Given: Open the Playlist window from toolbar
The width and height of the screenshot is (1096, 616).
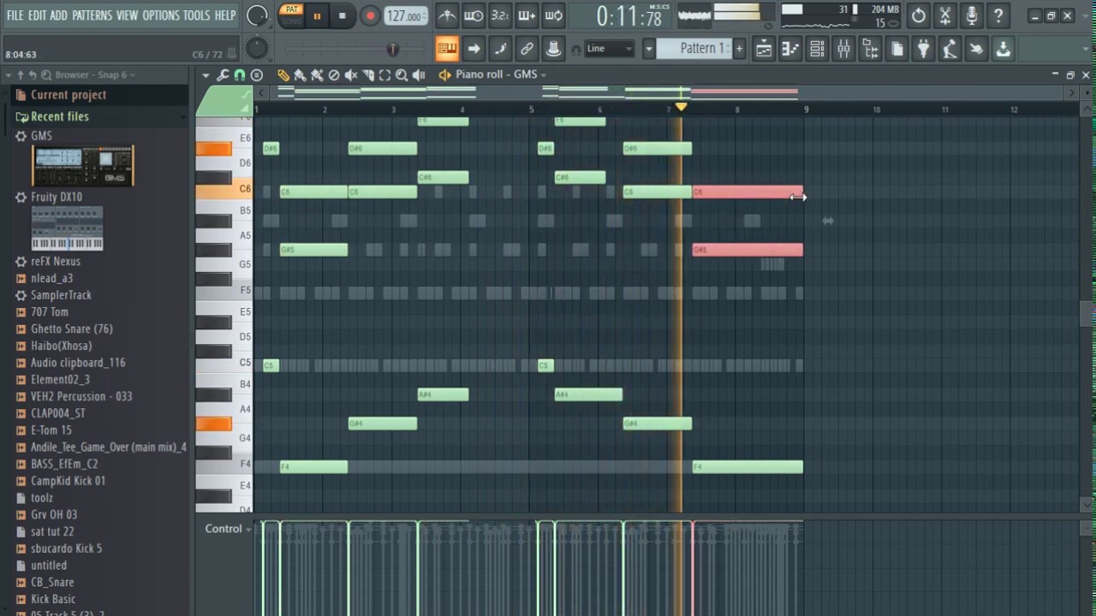Looking at the screenshot, I should (764, 49).
